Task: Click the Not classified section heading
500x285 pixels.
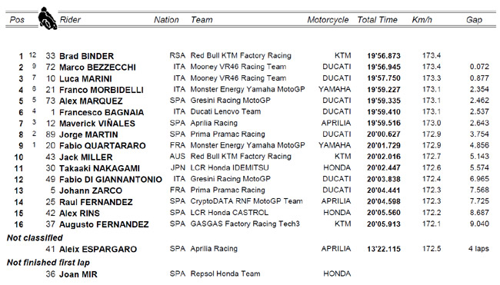Action: pyautogui.click(x=35, y=237)
